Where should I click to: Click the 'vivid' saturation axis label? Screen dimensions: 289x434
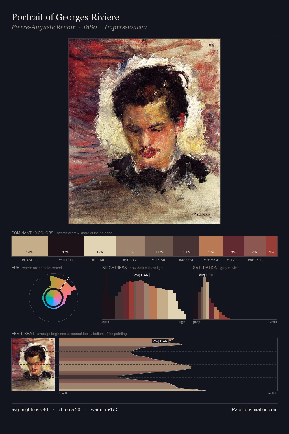click(x=273, y=322)
